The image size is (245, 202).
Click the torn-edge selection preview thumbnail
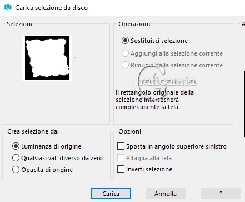(47, 58)
